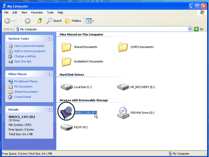Viewport: 209px width, 157px height.
Task: Click the Add or remove programs link
Action: (30, 51)
